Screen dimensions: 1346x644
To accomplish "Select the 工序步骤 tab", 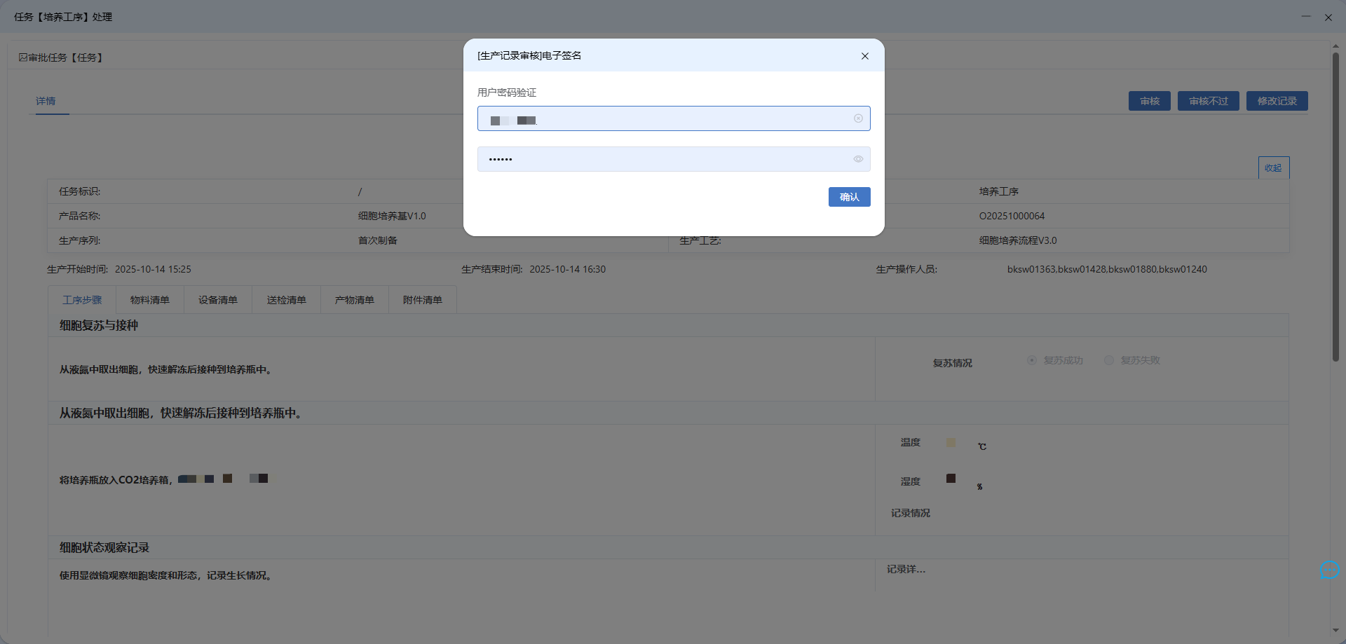I will coord(82,300).
